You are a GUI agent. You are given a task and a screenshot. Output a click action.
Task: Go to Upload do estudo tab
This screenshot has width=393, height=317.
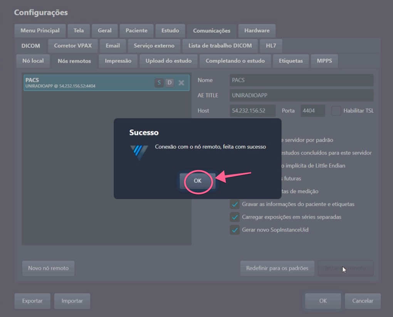[168, 61]
